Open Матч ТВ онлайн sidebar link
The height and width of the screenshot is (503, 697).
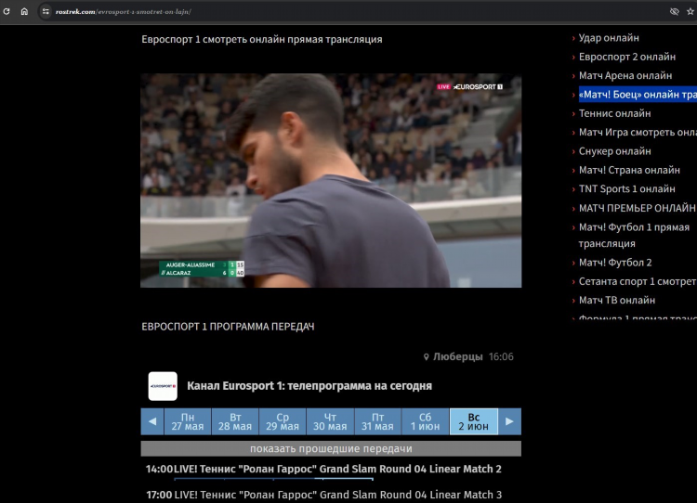tap(616, 301)
